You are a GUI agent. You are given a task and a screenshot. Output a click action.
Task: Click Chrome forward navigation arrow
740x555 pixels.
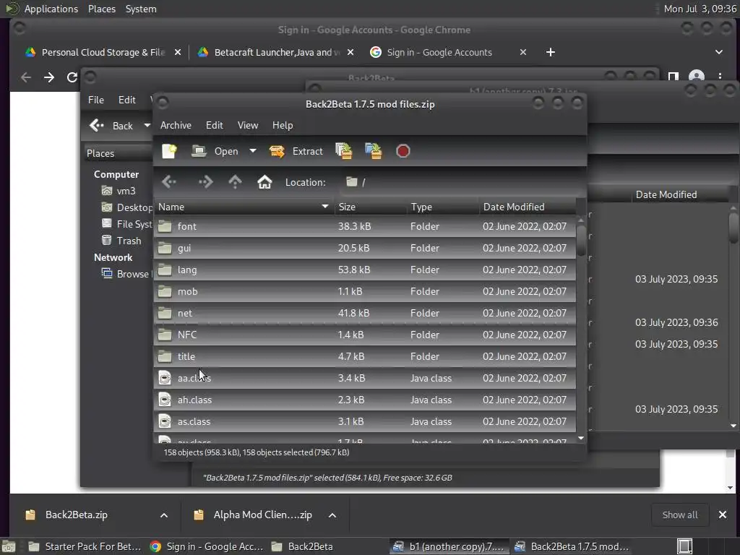coord(49,77)
